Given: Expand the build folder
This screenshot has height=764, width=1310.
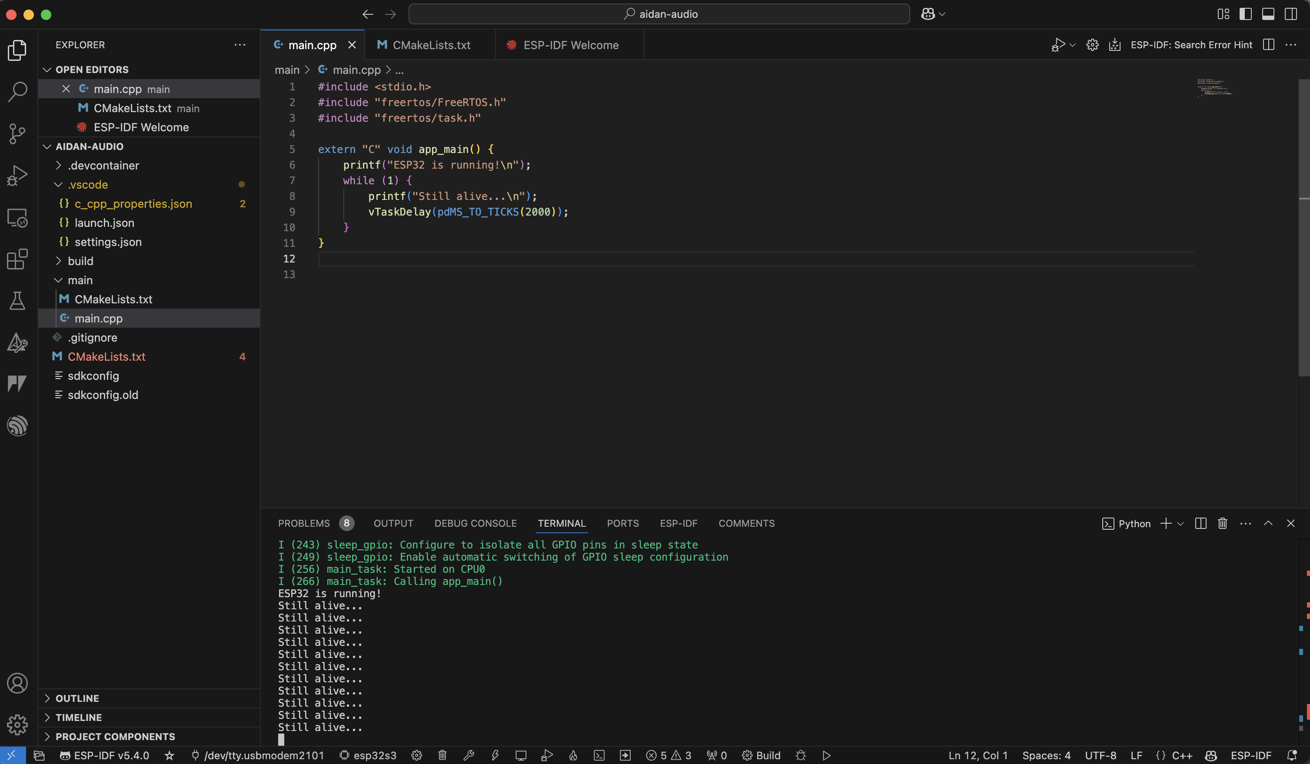Looking at the screenshot, I should [80, 261].
